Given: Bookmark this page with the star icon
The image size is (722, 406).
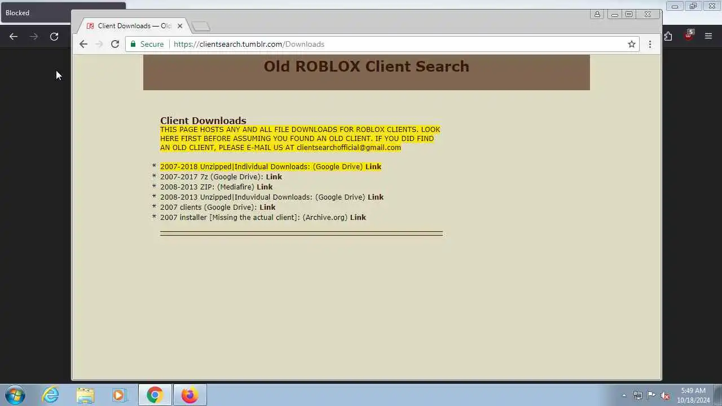Looking at the screenshot, I should coord(632,44).
